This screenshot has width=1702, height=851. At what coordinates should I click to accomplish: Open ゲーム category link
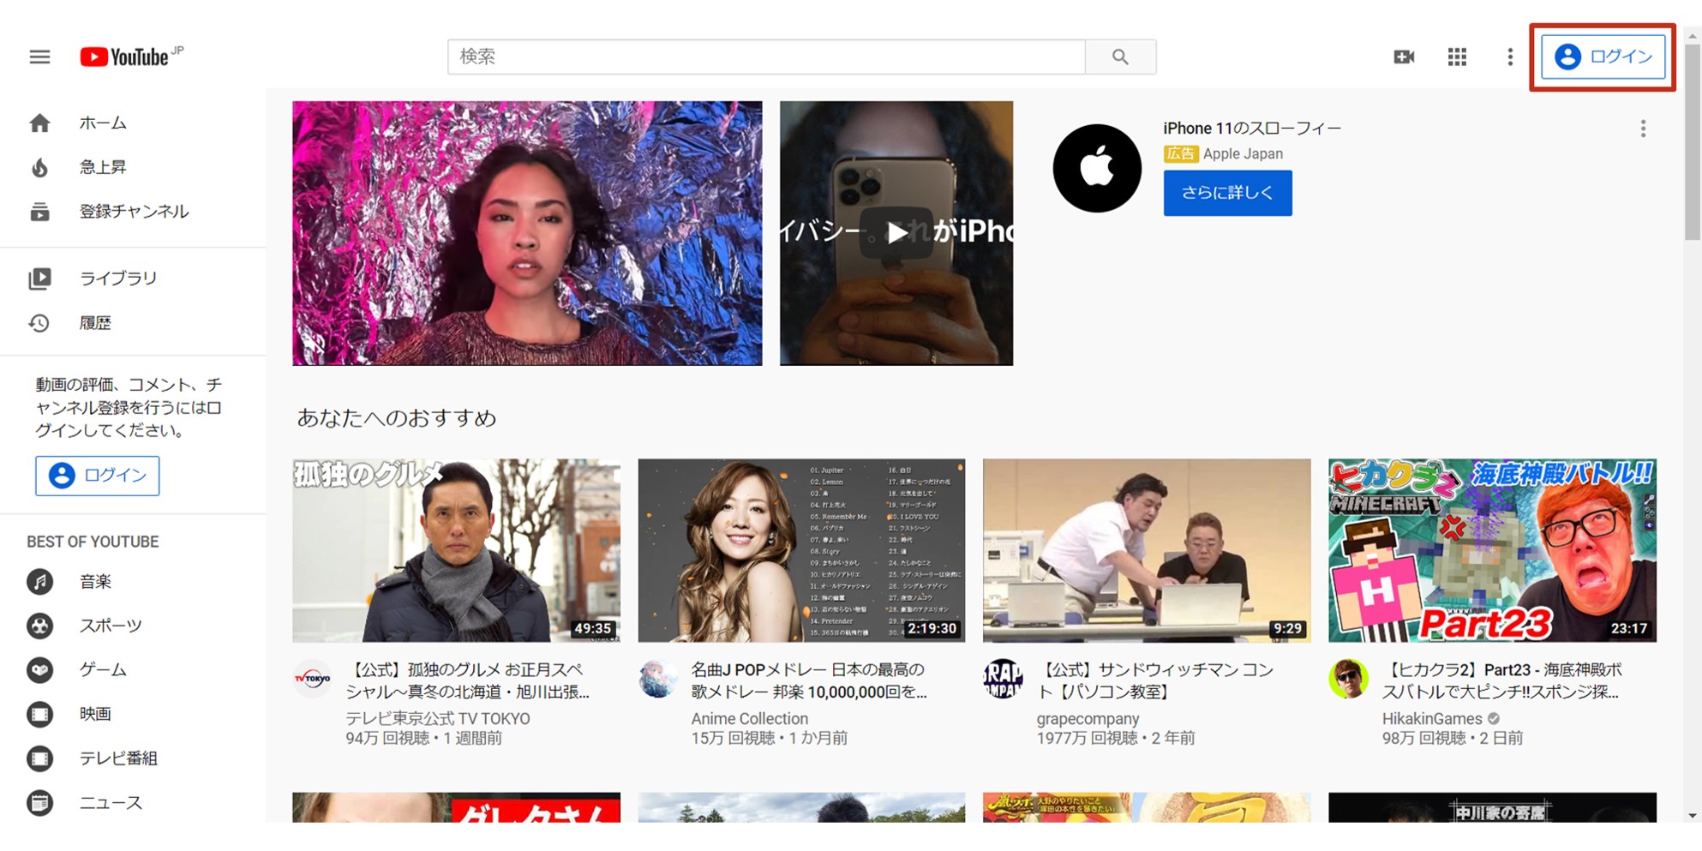(x=103, y=670)
